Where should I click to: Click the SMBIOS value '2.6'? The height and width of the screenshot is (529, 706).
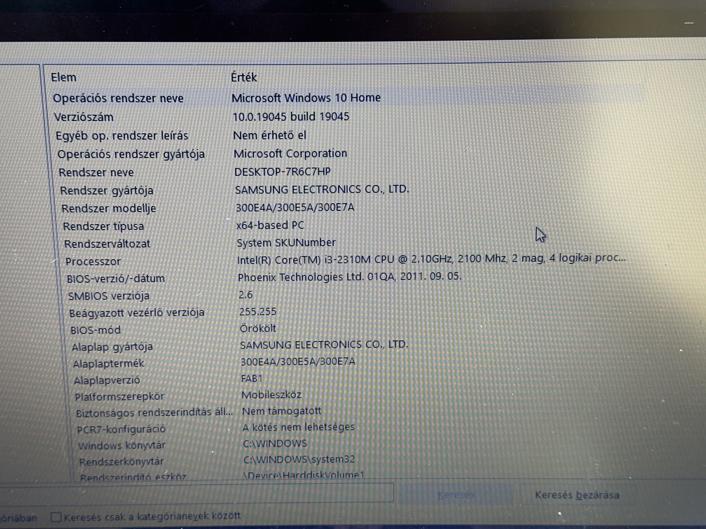pos(246,295)
